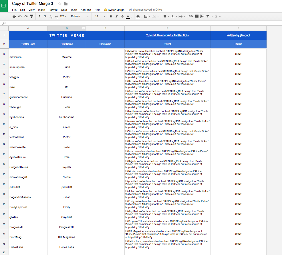Star the Copy of Twitter Merge 3 document

pyautogui.click(x=60, y=4)
